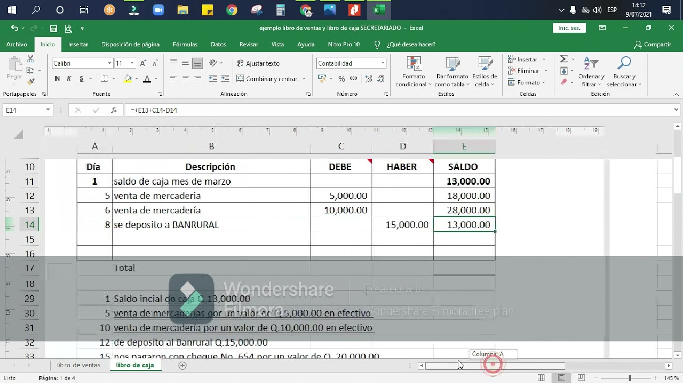Cut selection with the scissors icon
The image size is (683, 384).
30,59
